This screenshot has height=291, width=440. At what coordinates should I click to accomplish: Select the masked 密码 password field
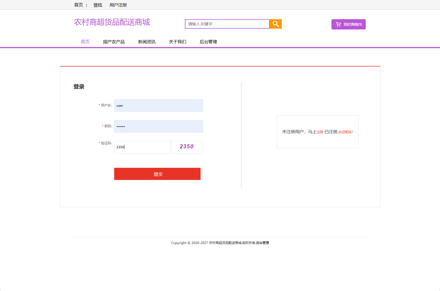click(x=158, y=126)
